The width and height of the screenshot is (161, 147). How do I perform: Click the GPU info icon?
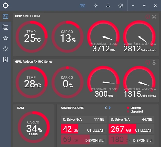(148, 62)
